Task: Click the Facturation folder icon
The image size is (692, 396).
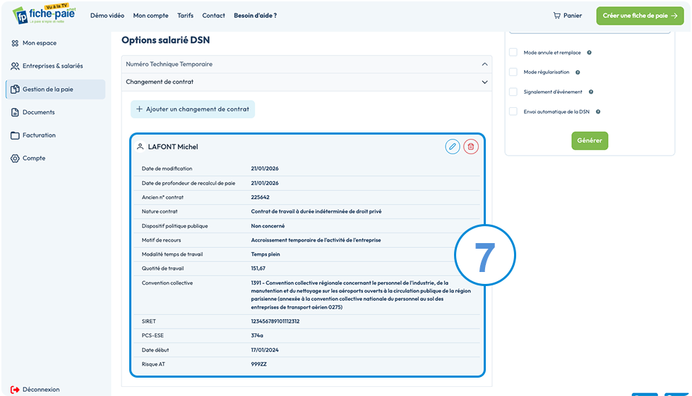Action: pos(15,135)
